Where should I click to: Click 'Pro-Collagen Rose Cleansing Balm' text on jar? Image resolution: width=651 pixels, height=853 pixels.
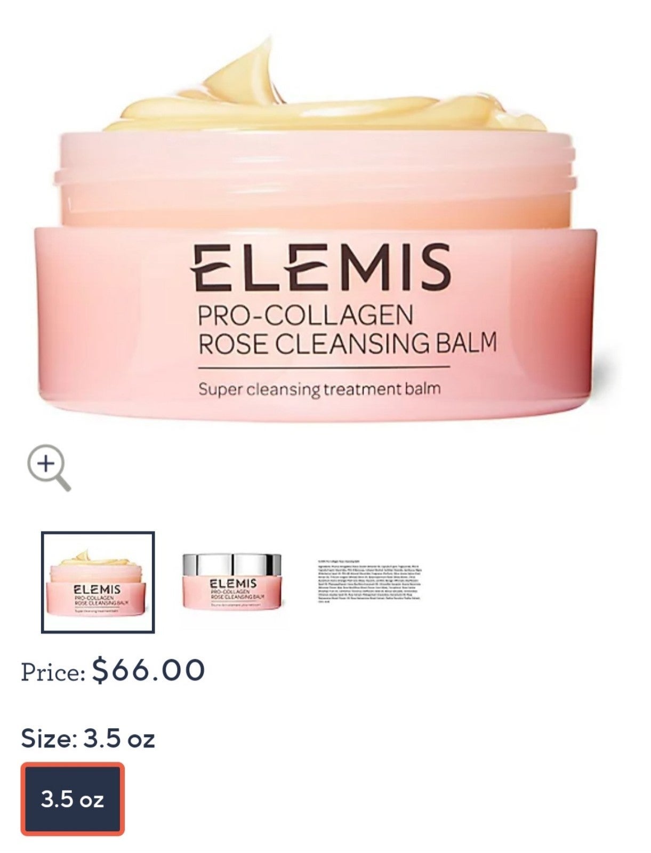(x=347, y=330)
